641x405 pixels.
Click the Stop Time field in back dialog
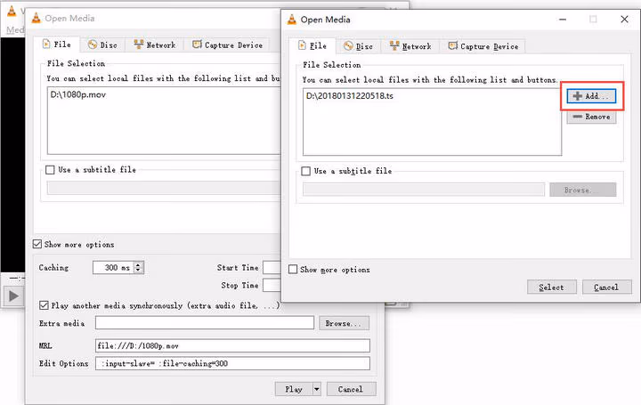coord(272,285)
